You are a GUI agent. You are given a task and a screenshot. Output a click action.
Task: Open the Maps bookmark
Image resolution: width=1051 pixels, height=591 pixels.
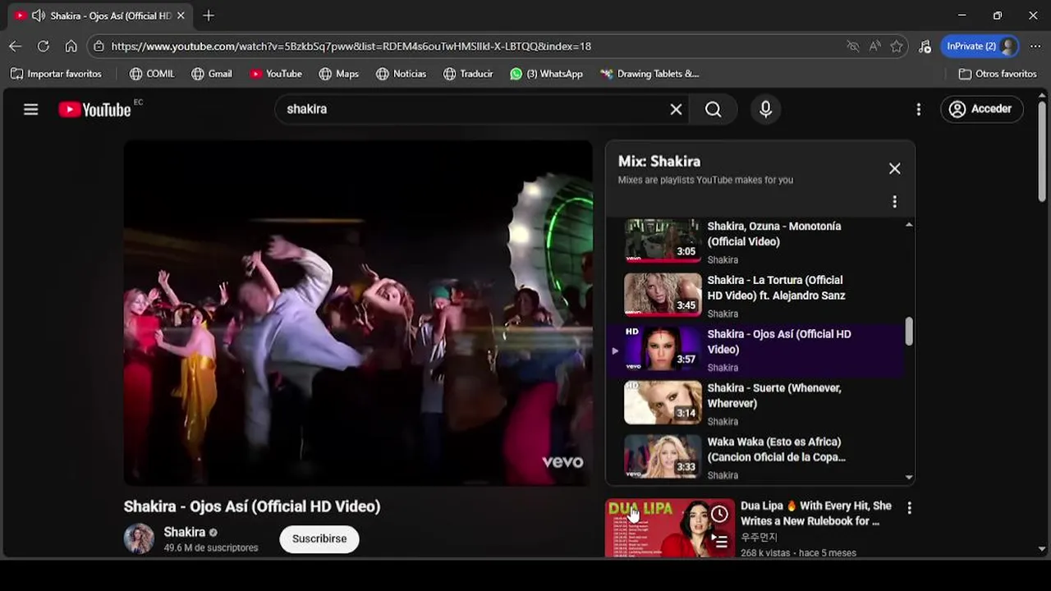(x=339, y=74)
